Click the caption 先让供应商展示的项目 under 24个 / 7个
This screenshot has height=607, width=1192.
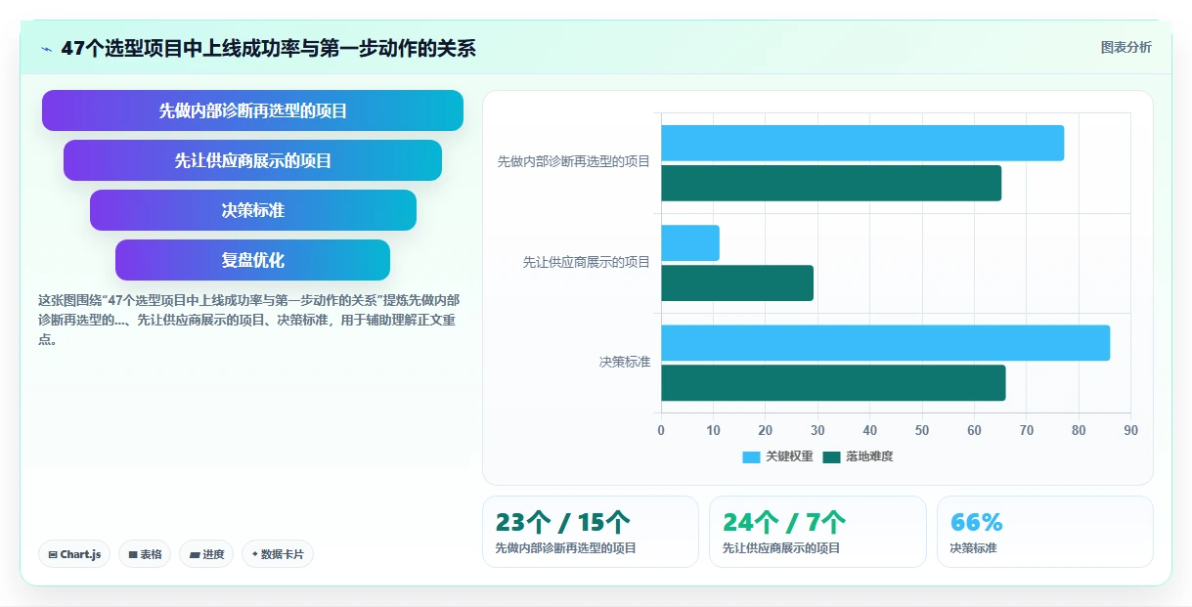[780, 548]
